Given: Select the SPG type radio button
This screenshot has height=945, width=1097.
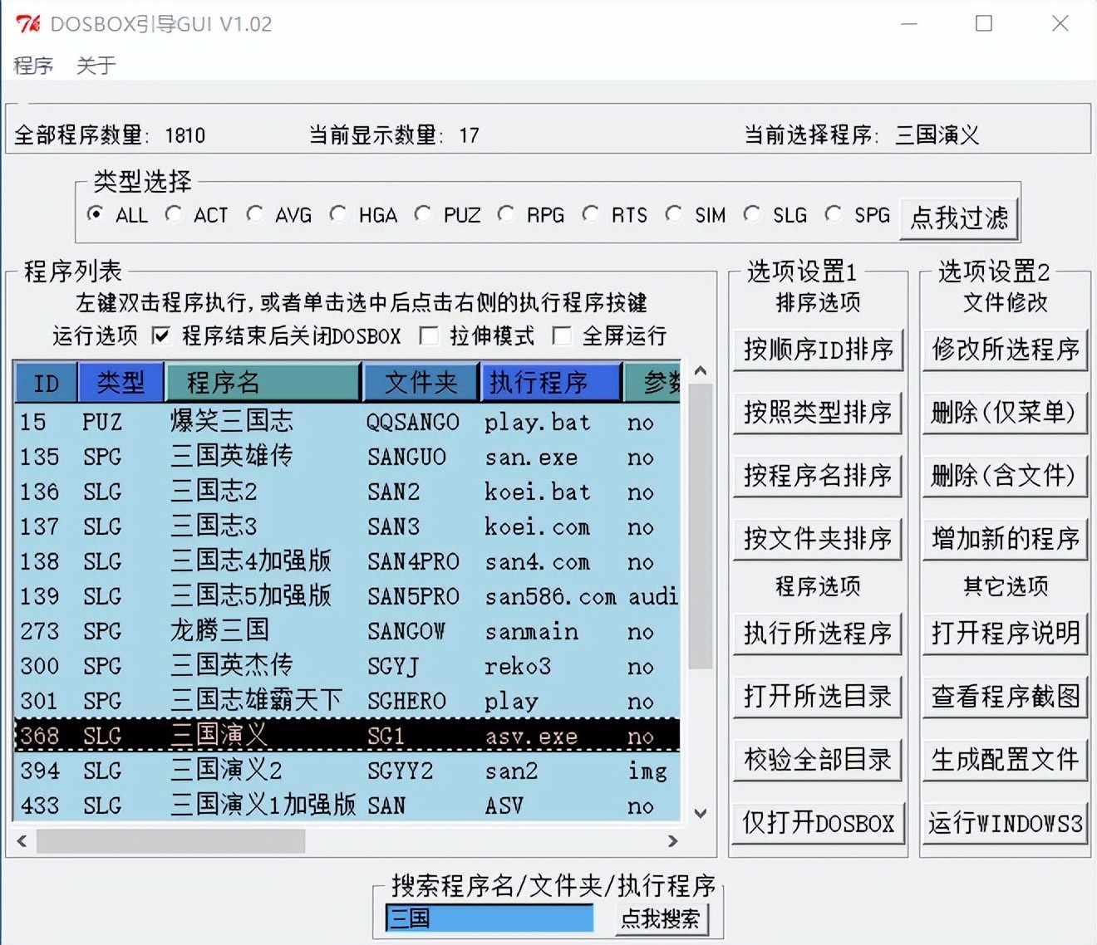Looking at the screenshot, I should pyautogui.click(x=834, y=214).
